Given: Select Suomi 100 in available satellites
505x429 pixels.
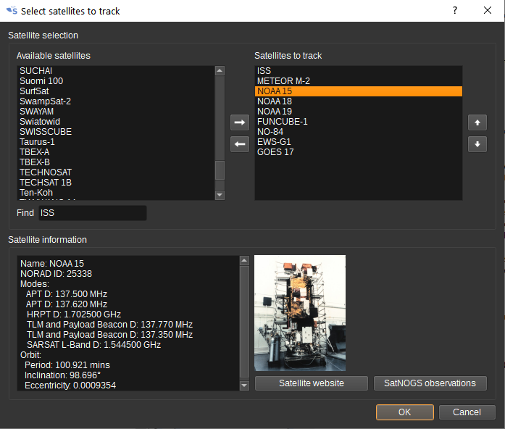Looking at the screenshot, I should (x=41, y=81).
